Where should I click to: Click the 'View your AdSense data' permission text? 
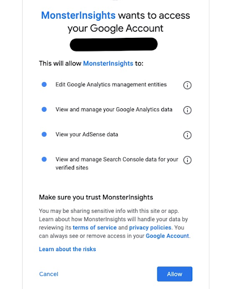(x=87, y=134)
